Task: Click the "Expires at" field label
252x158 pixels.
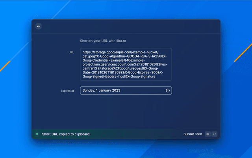Action: pos(67,91)
